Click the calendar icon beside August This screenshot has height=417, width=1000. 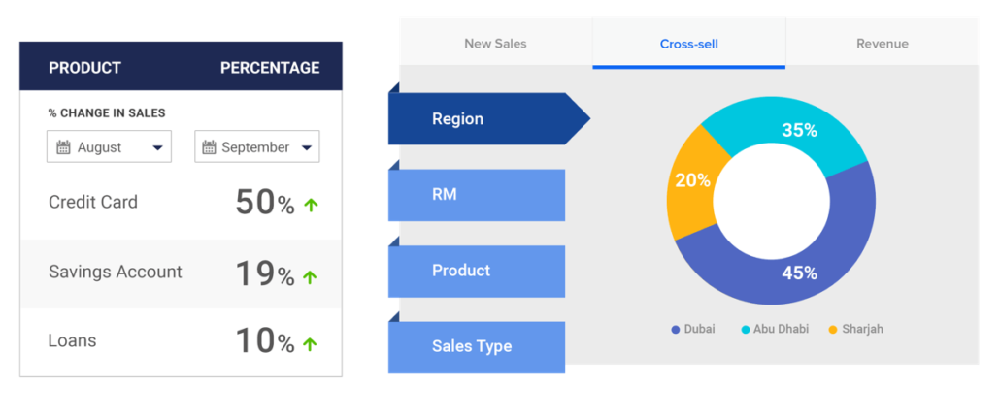pos(63,147)
